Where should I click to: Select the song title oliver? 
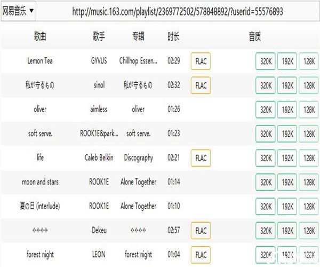tap(40, 109)
